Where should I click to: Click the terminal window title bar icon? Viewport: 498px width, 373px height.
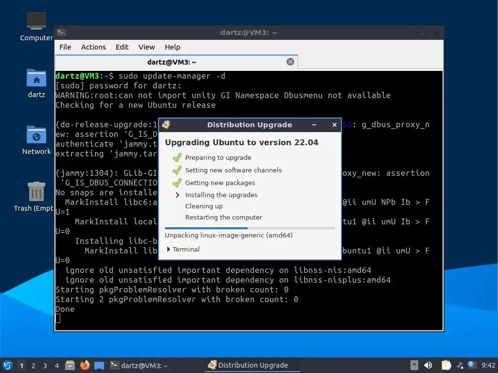[x=61, y=33]
